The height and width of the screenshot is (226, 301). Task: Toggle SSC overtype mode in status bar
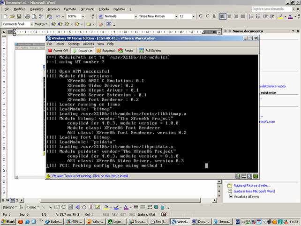(x=132, y=214)
